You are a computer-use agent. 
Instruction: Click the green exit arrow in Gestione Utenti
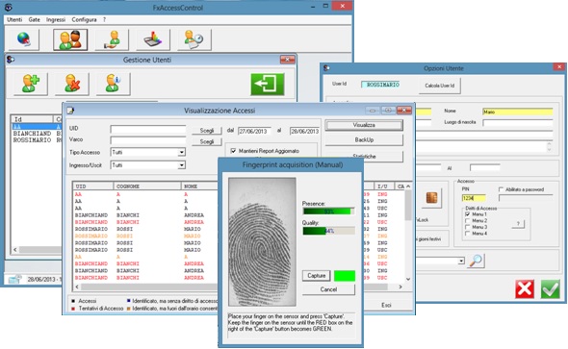pyautogui.click(x=268, y=85)
